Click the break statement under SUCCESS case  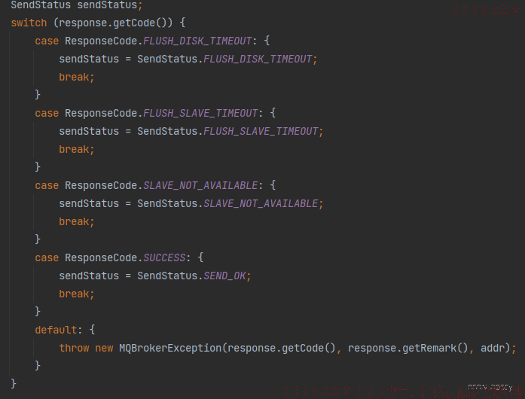(x=75, y=294)
